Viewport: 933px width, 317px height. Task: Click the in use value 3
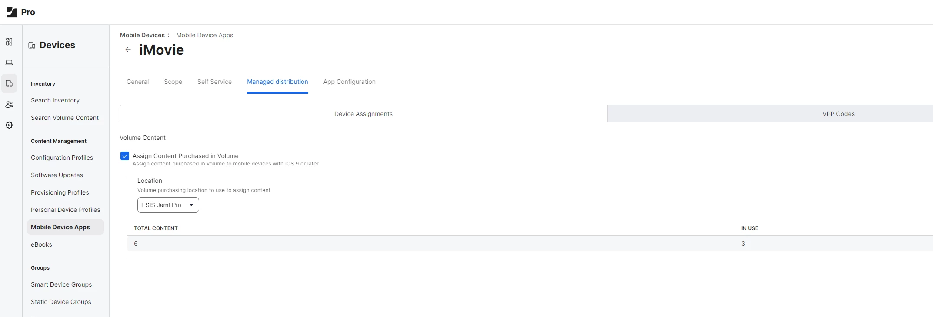tap(743, 244)
